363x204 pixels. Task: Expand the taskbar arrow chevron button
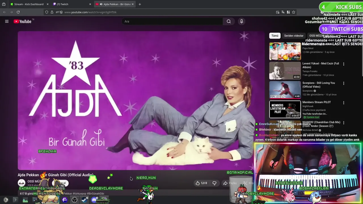click(15, 200)
